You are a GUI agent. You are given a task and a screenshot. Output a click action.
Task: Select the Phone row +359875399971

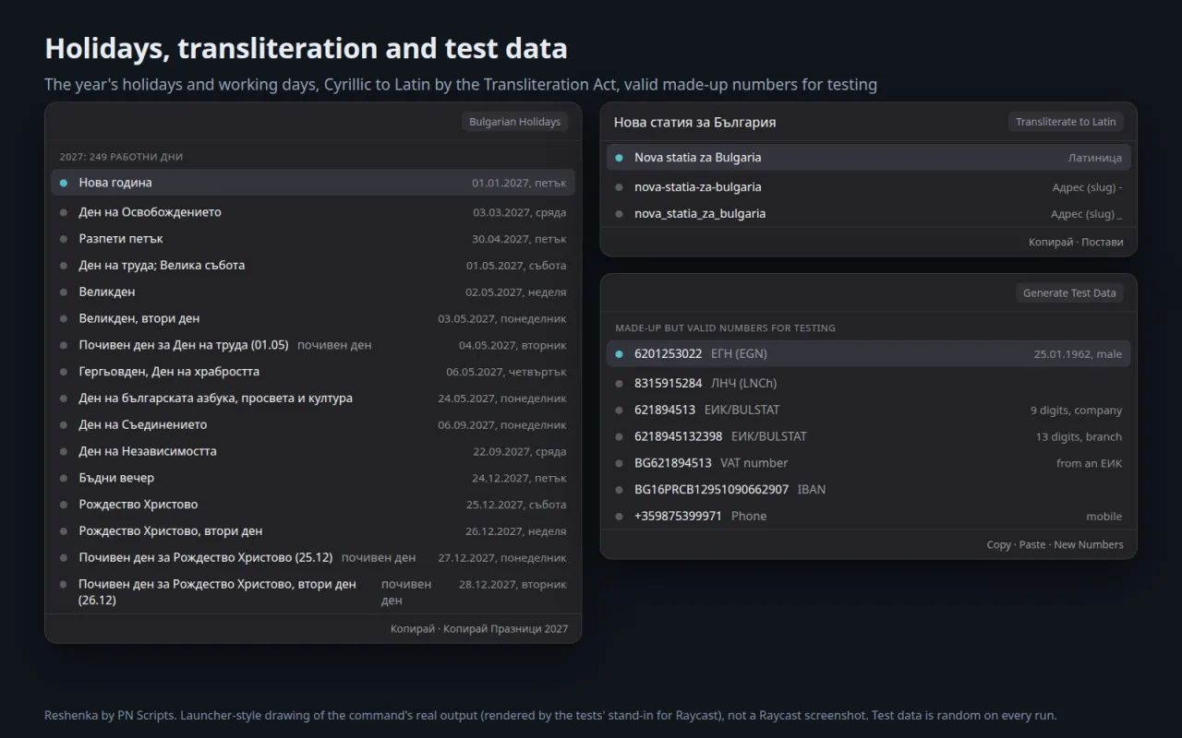869,517
